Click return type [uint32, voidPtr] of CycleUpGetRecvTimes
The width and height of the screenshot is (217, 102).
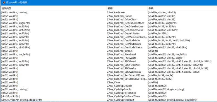pos(10,96)
